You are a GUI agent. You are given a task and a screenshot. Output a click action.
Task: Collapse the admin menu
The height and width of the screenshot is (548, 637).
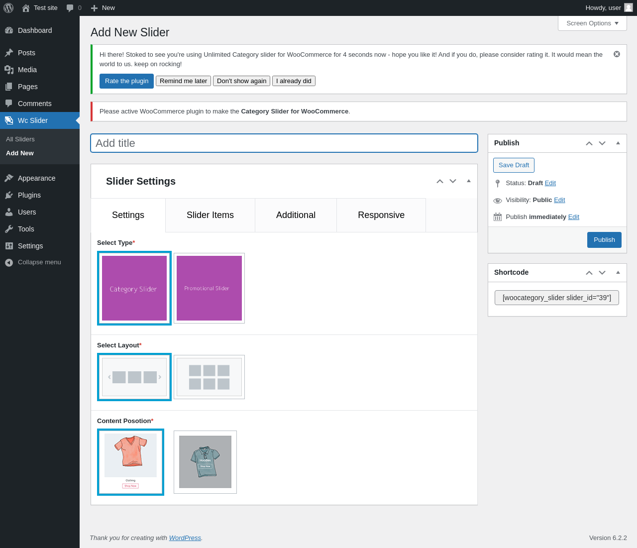click(40, 262)
